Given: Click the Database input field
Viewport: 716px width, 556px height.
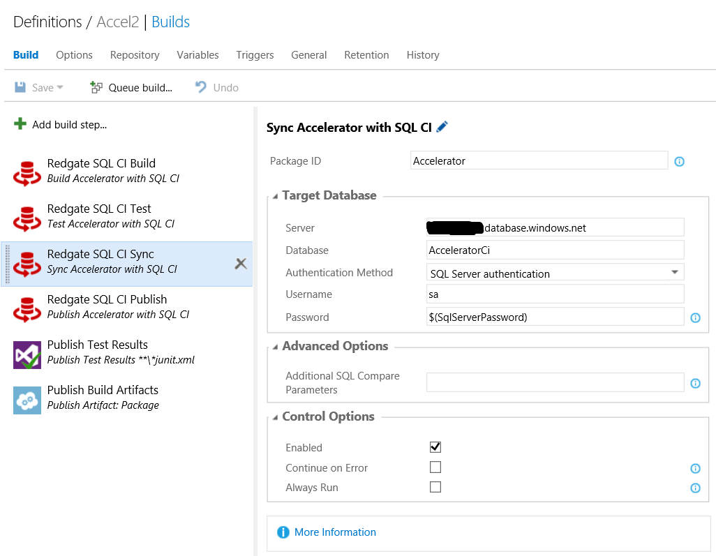Looking at the screenshot, I should 555,250.
